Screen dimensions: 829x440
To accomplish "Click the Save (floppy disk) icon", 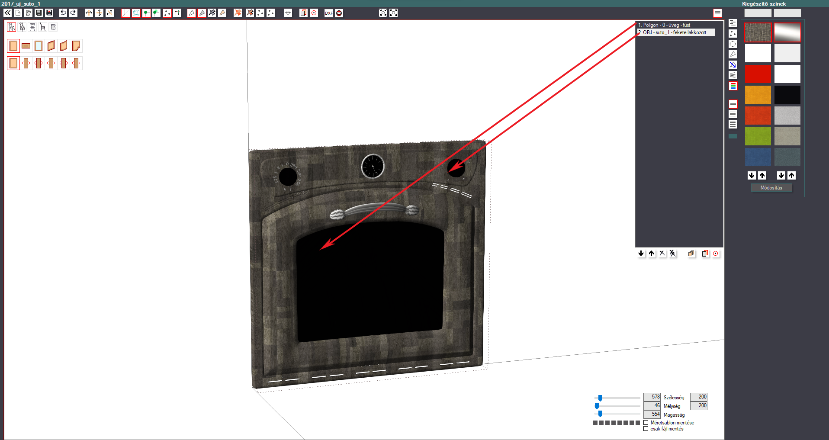I will [x=39, y=13].
